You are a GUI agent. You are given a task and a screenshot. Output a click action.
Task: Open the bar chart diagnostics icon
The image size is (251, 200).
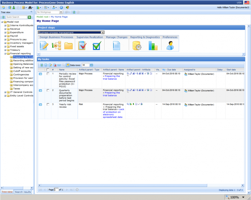tap(153, 46)
